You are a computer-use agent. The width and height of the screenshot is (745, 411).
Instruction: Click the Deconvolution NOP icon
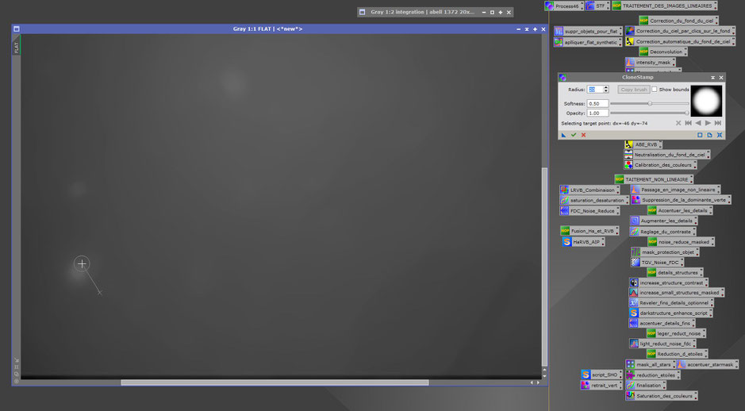(x=662, y=52)
